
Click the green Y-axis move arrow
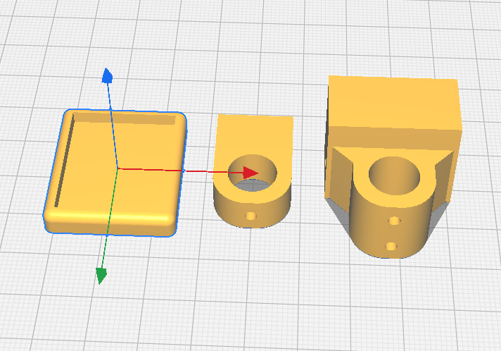click(101, 276)
